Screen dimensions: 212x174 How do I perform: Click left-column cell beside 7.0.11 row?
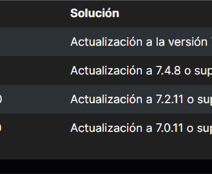tap(28, 128)
